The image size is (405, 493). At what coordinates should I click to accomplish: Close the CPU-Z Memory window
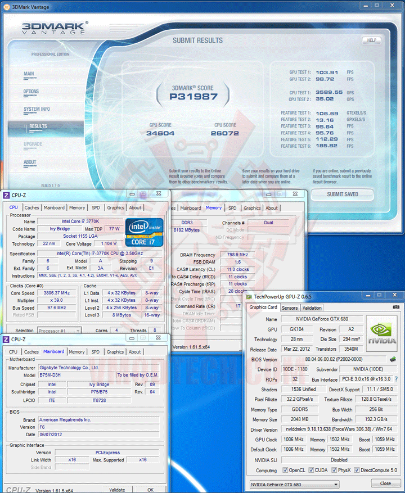(295, 194)
